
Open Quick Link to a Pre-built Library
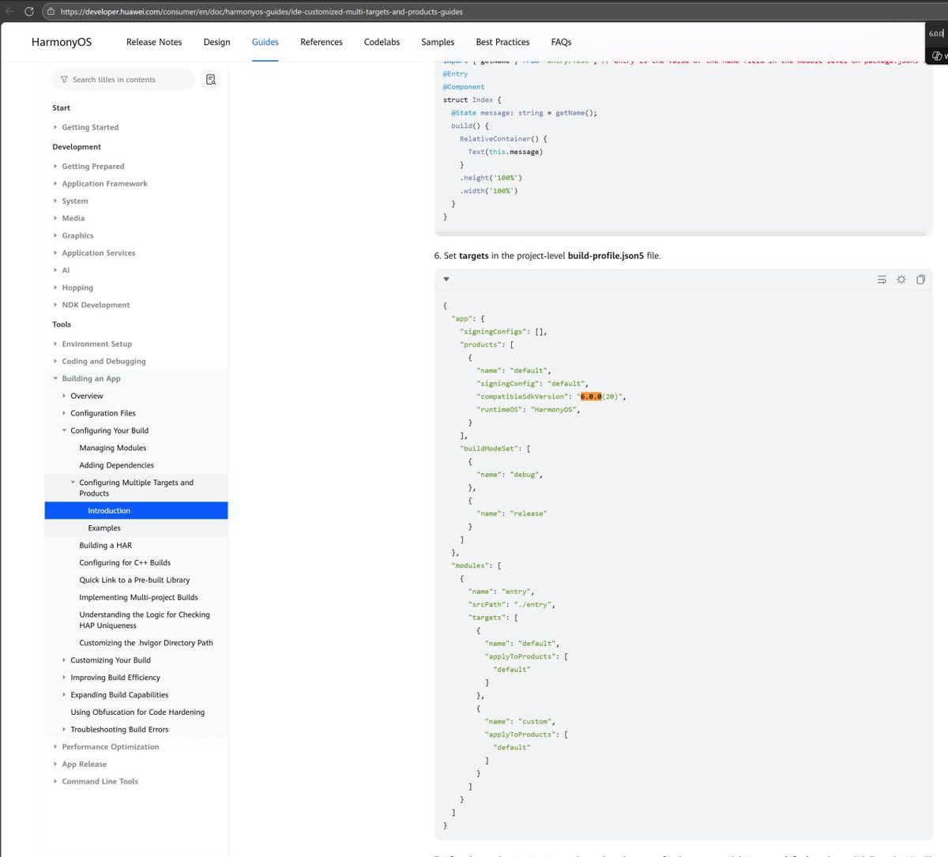pyautogui.click(x=134, y=581)
